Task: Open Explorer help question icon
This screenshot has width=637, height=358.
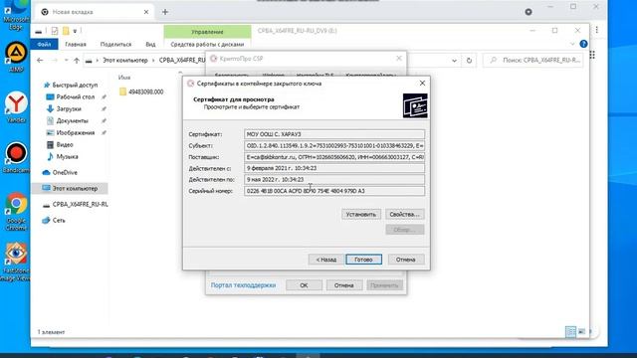Action: [583, 44]
